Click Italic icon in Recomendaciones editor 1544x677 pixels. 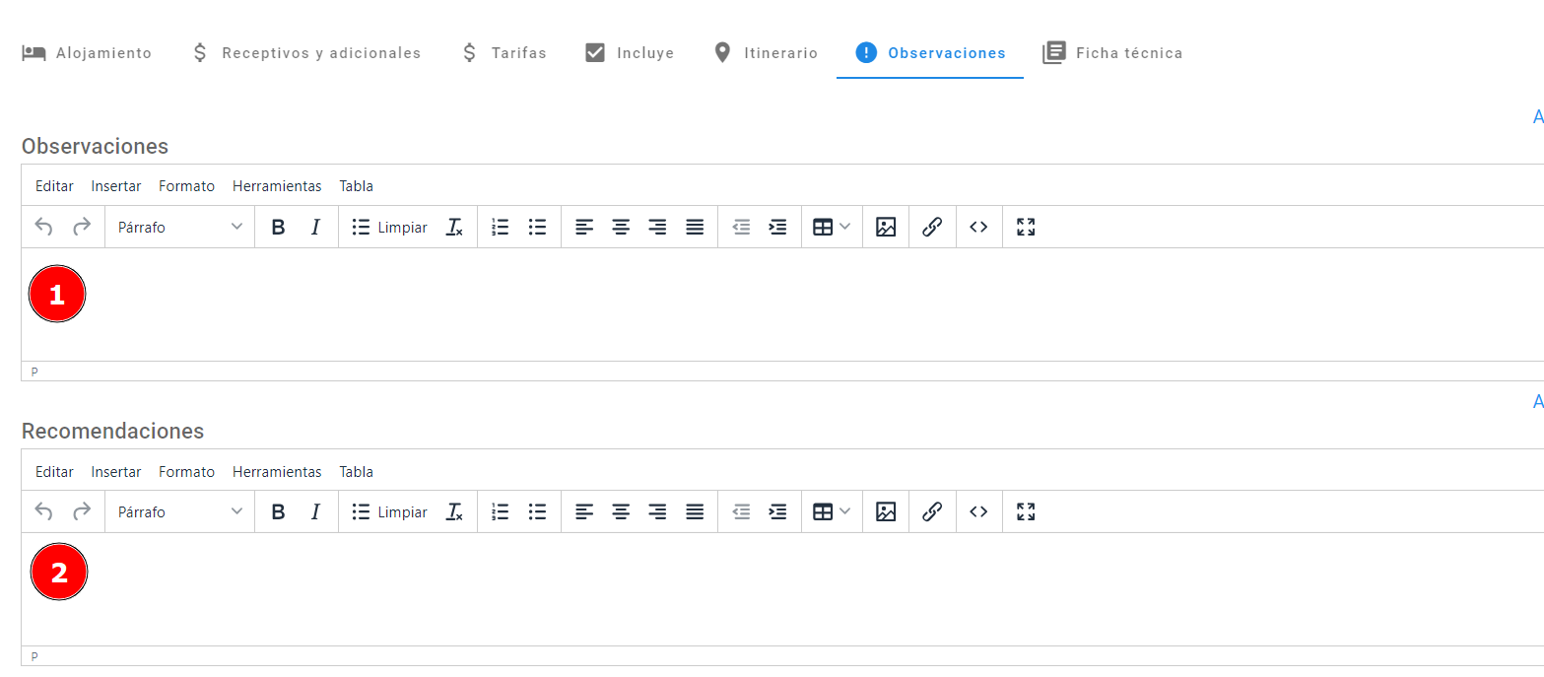(x=315, y=512)
